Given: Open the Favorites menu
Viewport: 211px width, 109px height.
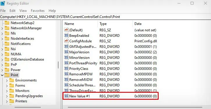Looking at the screenshot, I should [x=38, y=11].
